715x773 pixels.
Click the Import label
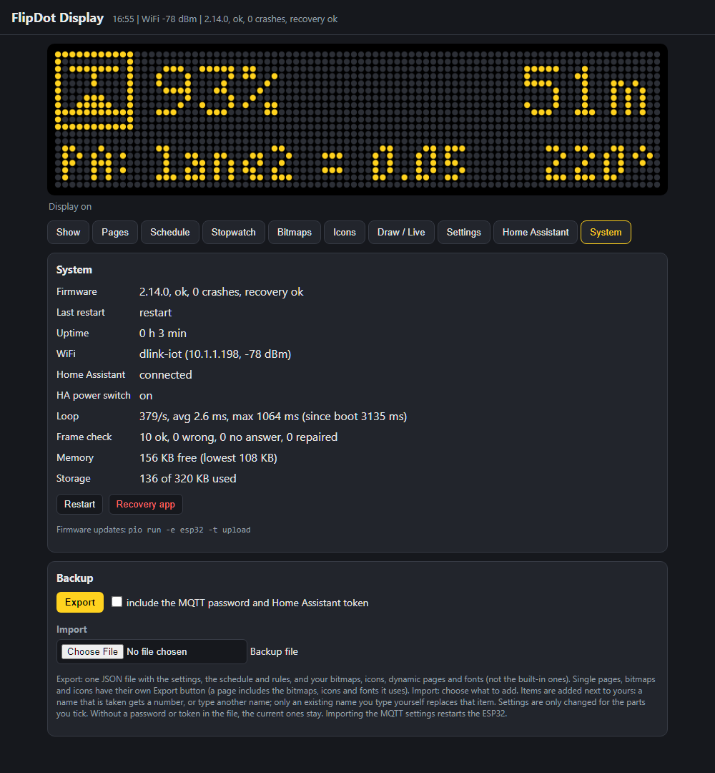click(71, 630)
